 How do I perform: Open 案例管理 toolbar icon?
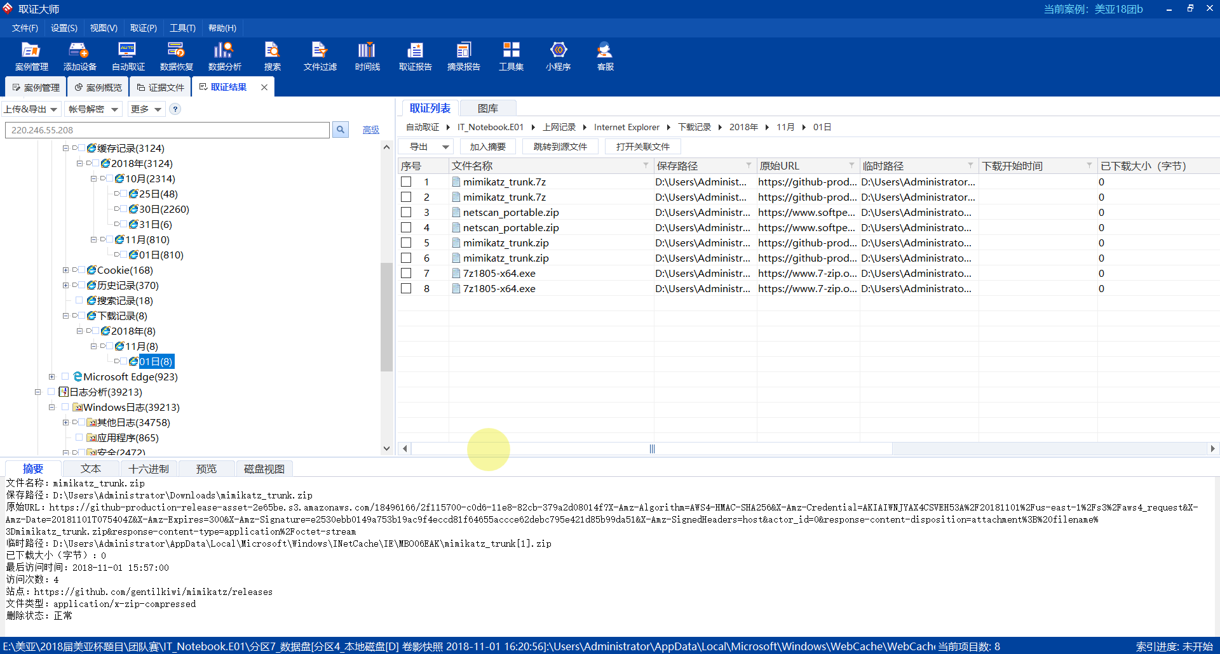pos(31,56)
